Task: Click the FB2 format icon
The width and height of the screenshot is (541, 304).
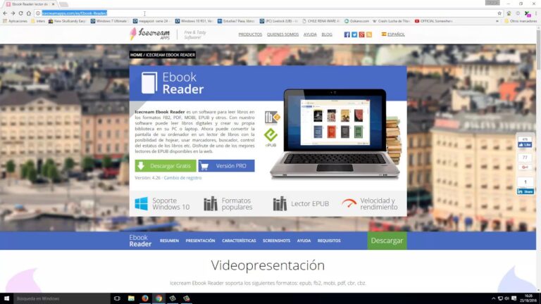Action: pyautogui.click(x=271, y=118)
